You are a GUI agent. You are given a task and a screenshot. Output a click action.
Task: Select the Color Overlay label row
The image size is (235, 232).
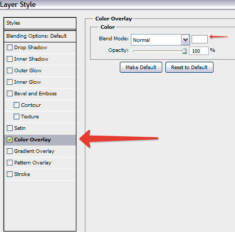[40, 140]
